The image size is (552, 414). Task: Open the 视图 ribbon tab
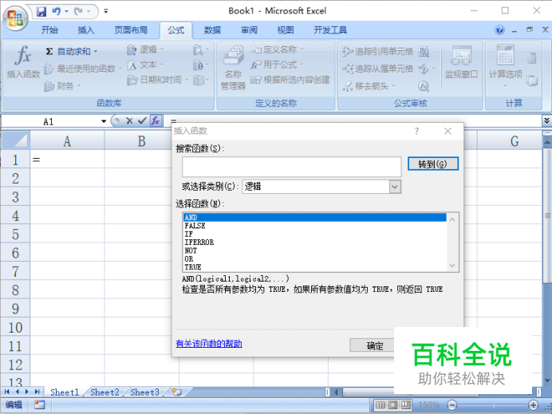click(x=285, y=30)
